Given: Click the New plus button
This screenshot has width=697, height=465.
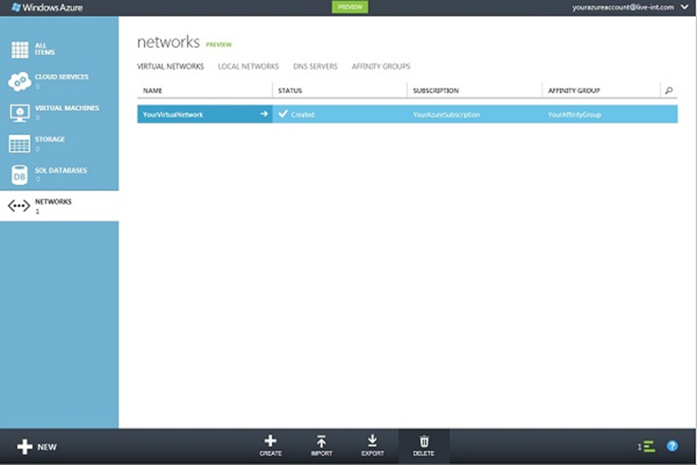Looking at the screenshot, I should 37,447.
